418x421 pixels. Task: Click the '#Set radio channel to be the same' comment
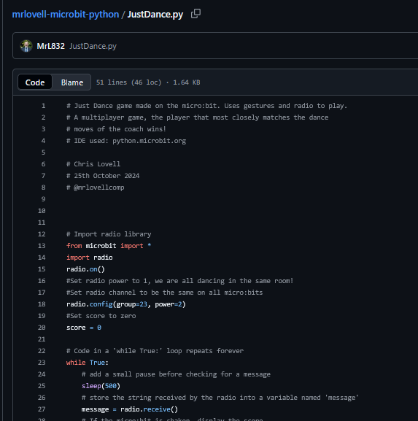pyautogui.click(x=165, y=293)
